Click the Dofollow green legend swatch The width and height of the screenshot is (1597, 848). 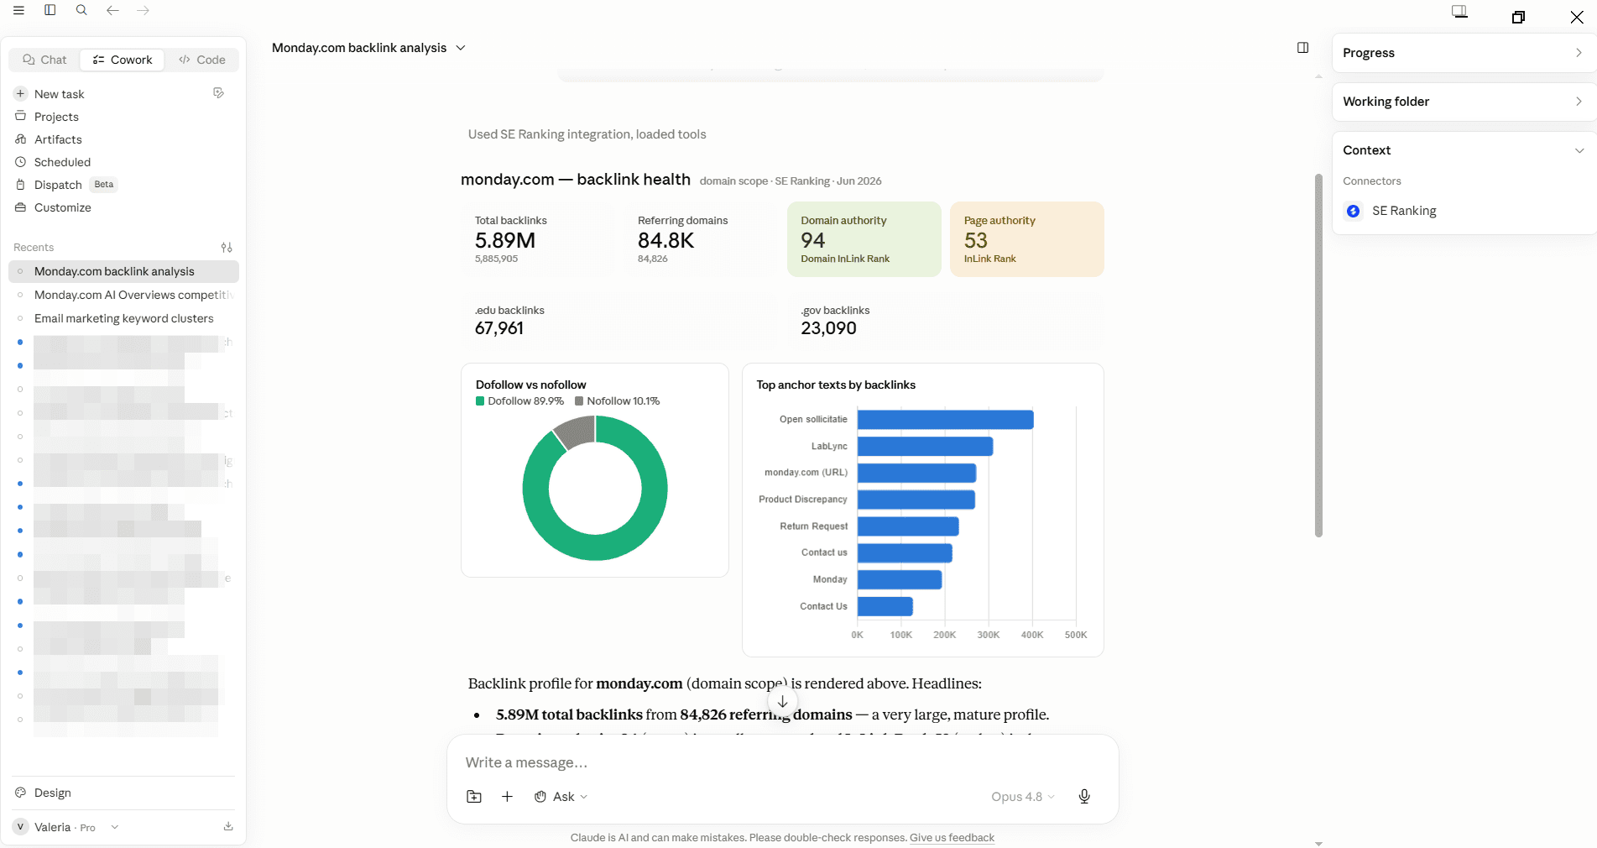tap(480, 401)
